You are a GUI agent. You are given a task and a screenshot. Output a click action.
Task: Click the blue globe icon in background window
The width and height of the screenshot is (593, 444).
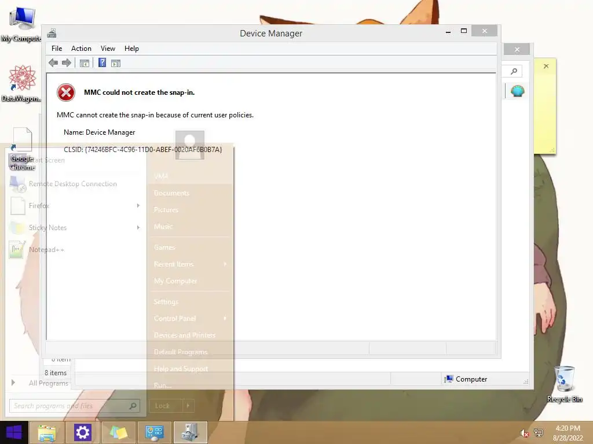(517, 91)
